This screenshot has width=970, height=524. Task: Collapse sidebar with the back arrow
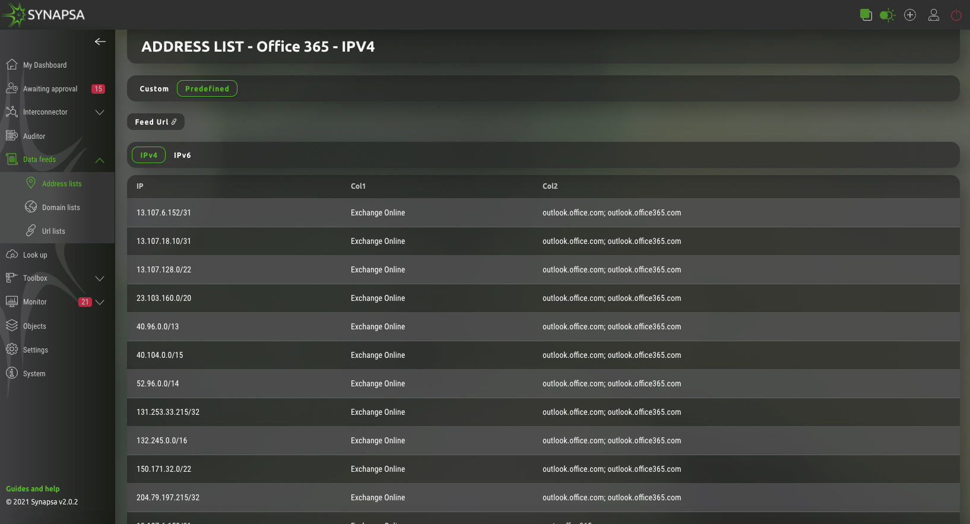100,42
